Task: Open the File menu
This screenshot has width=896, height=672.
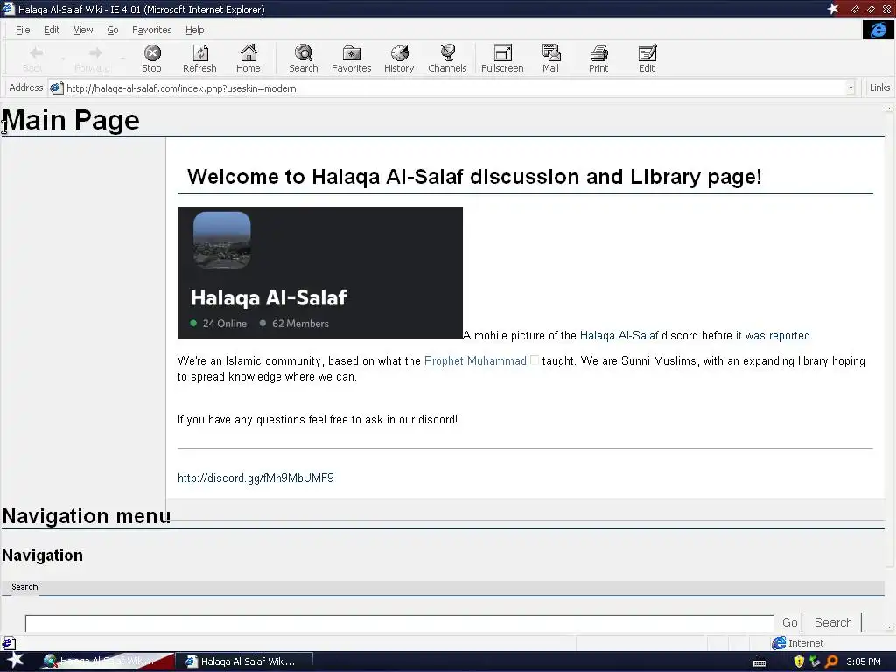Action: click(23, 30)
